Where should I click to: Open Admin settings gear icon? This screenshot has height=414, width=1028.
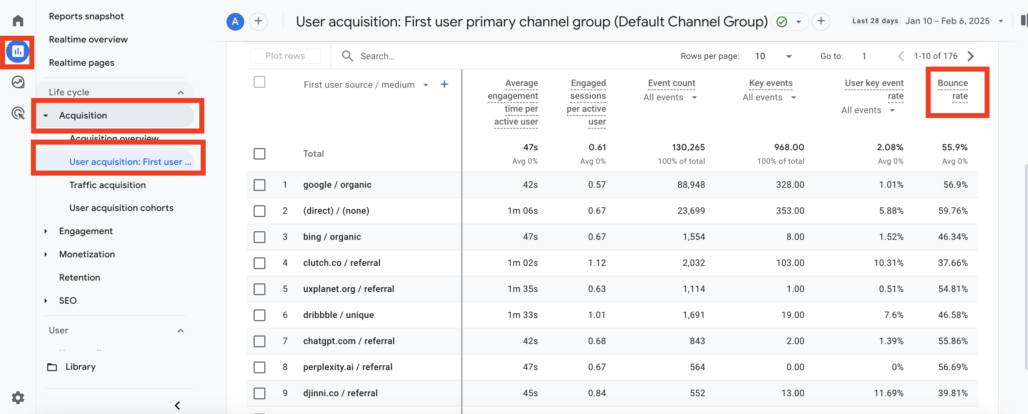click(x=18, y=397)
